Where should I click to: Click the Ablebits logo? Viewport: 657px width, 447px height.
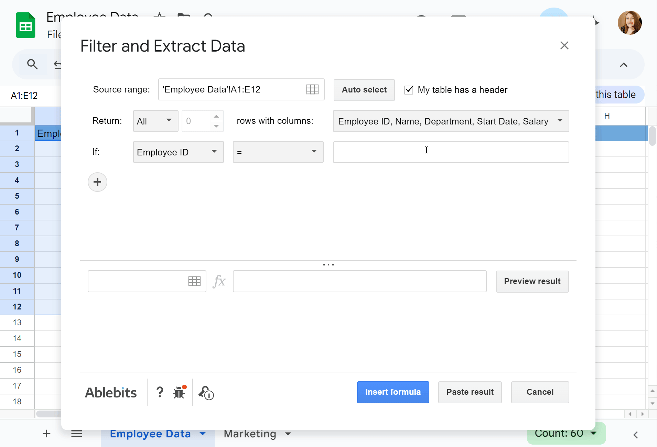pyautogui.click(x=111, y=392)
